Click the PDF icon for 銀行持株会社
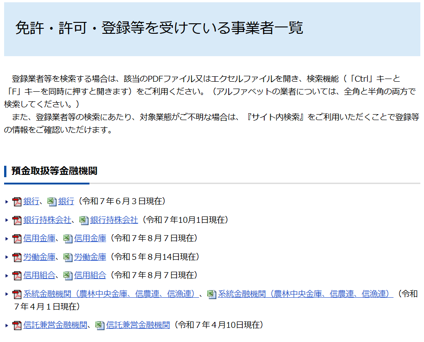Viewport: 424px width, 342px height. coord(17,220)
